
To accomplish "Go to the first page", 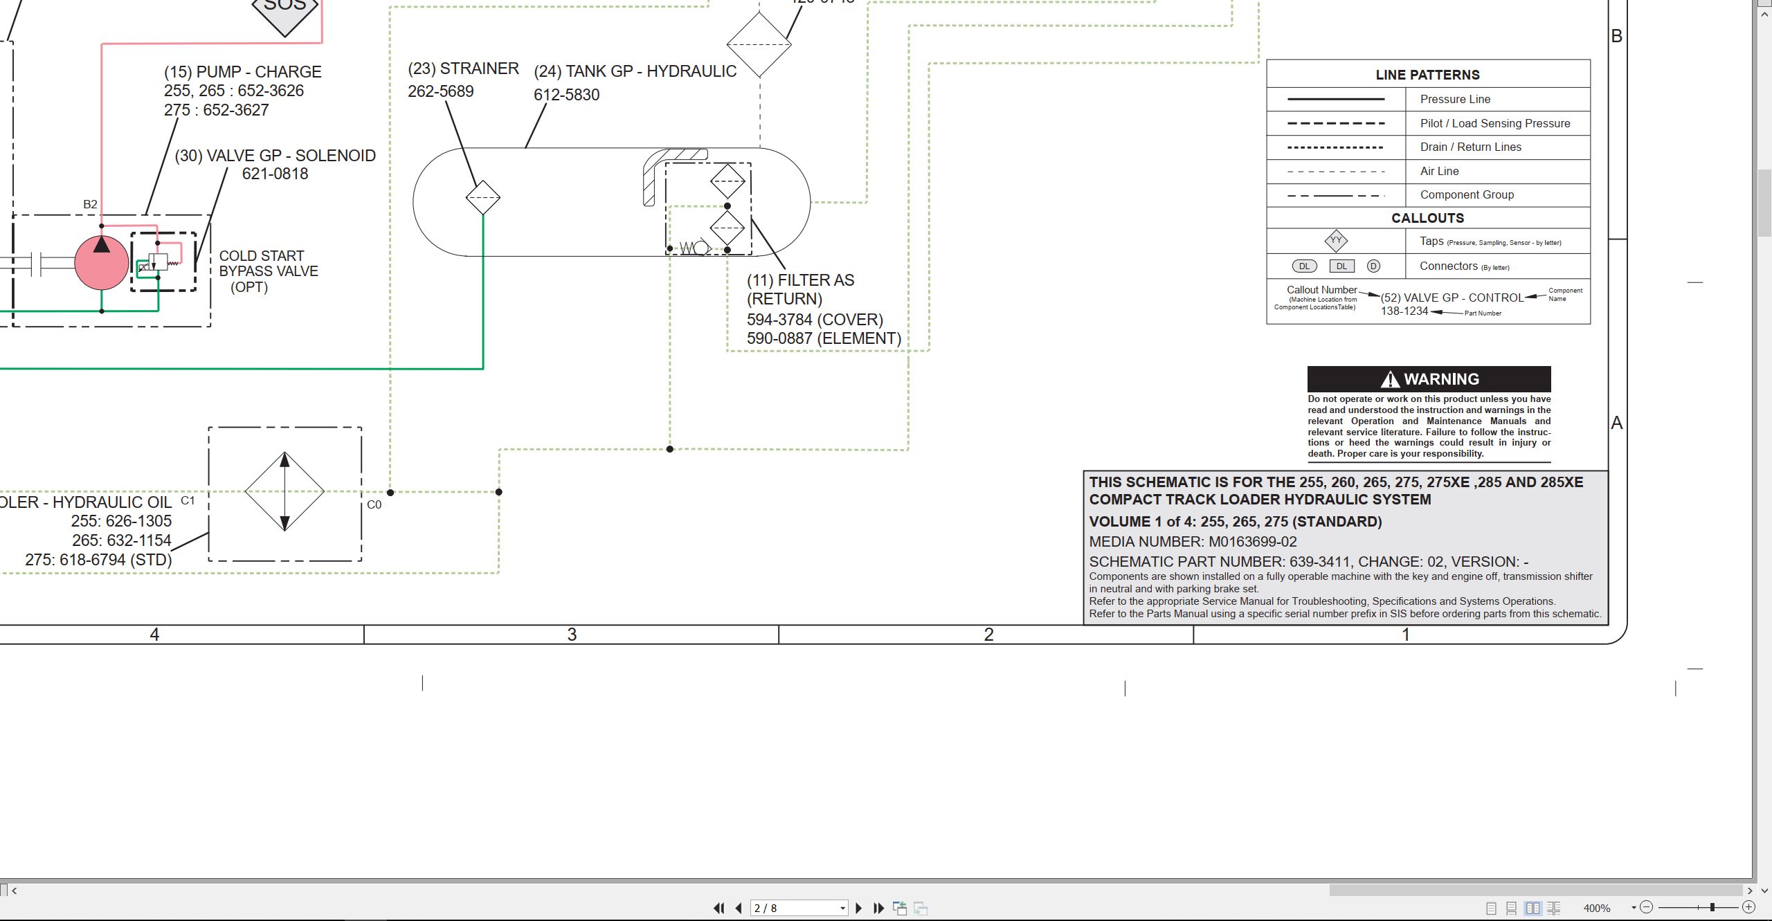I will (719, 908).
